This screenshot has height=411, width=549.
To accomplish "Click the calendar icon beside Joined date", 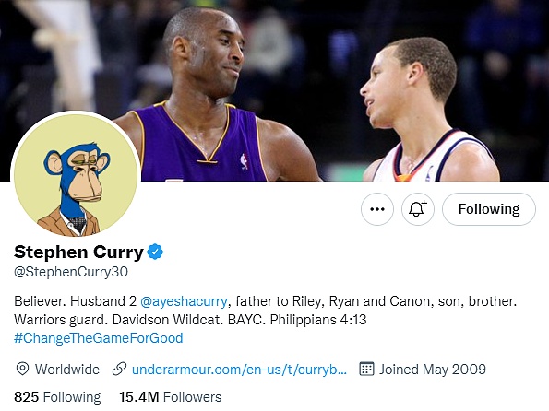I will (x=366, y=369).
